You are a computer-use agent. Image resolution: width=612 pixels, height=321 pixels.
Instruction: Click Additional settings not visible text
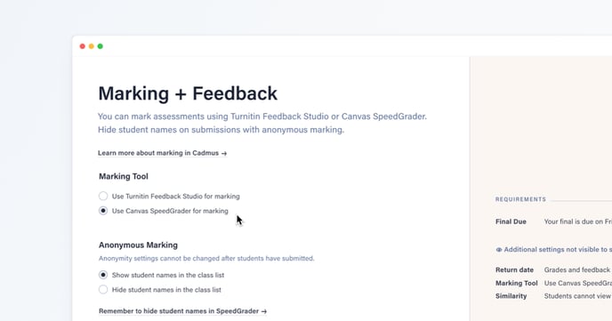tap(558, 250)
